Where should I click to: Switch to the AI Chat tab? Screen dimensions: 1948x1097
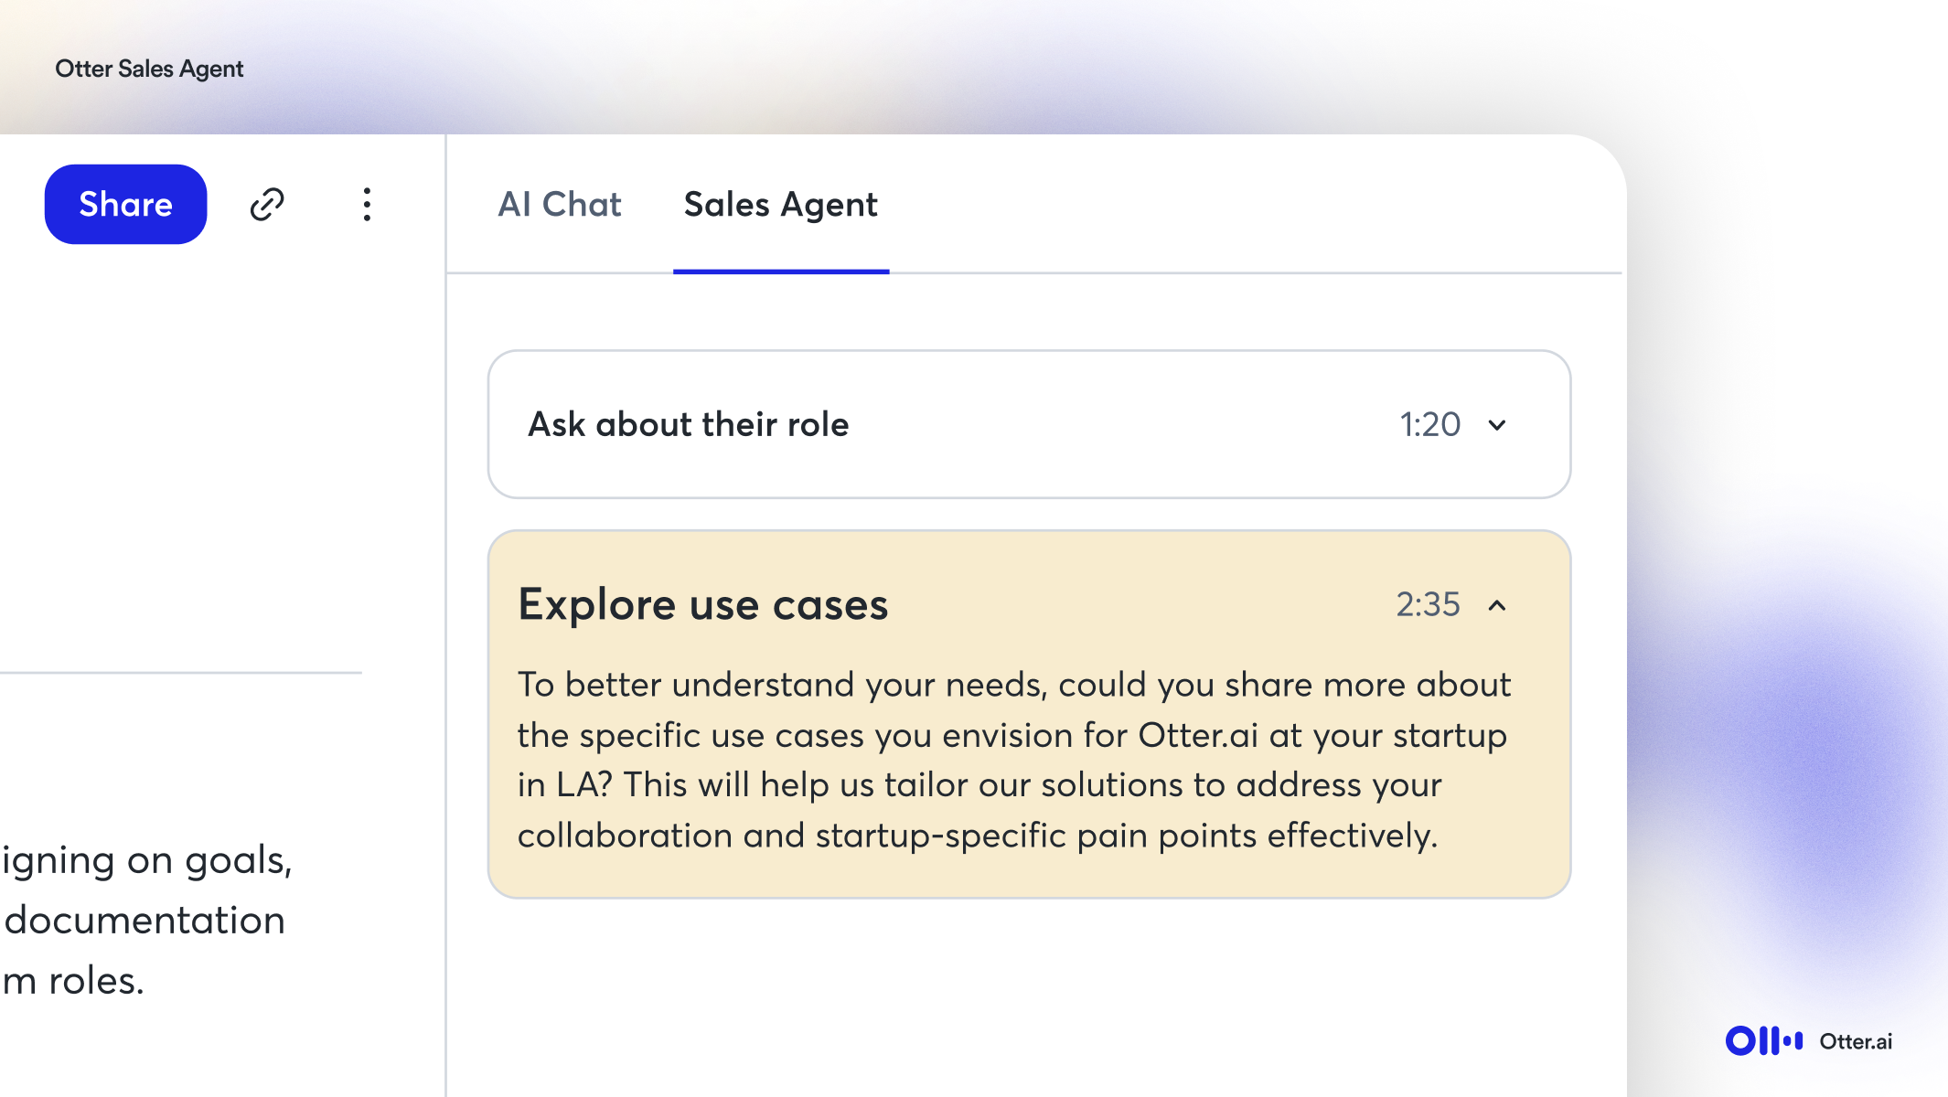559,204
